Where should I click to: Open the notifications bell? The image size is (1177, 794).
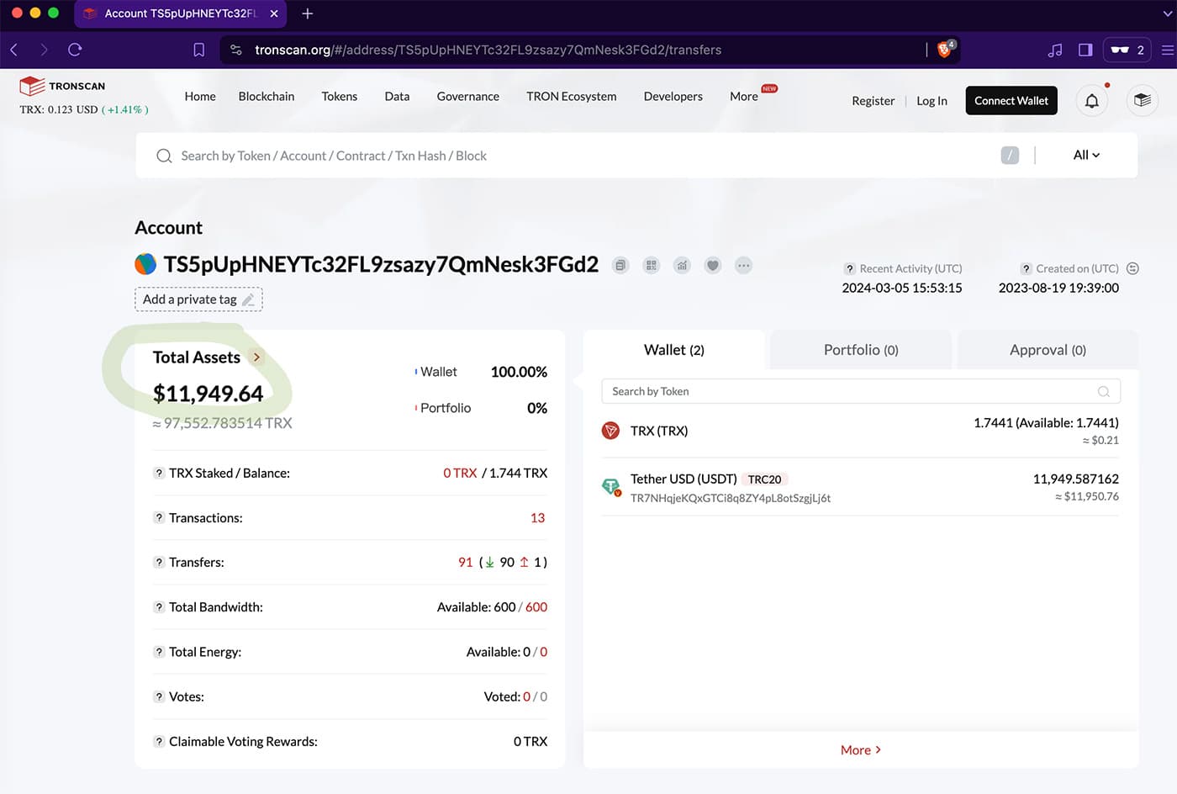point(1091,101)
